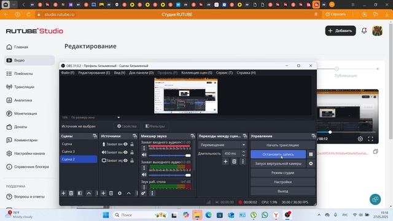Click Остановить запись button
Image resolution: width=393 pixels, height=221 pixels.
(278, 154)
